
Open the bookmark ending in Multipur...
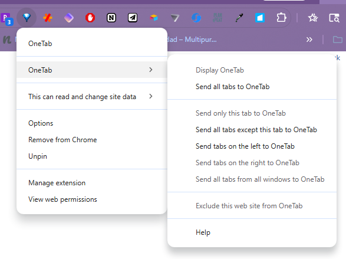[192, 40]
